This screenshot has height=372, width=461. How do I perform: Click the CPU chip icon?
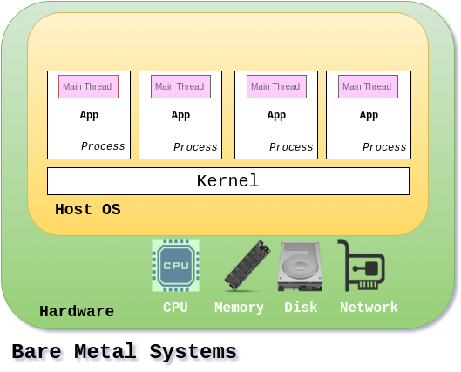click(x=175, y=265)
